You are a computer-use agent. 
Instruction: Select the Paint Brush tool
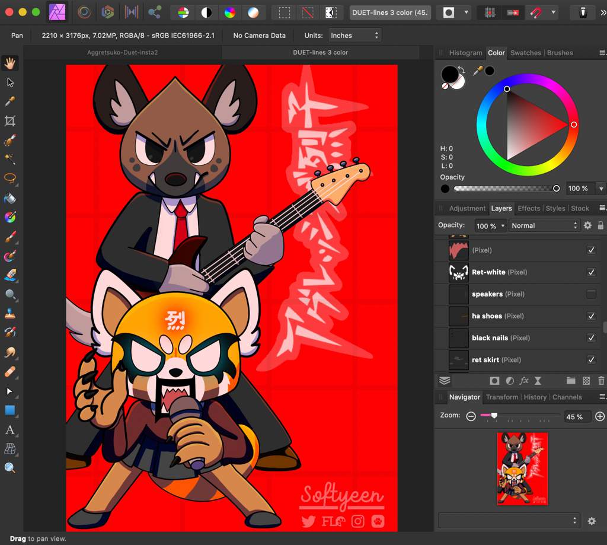click(10, 237)
